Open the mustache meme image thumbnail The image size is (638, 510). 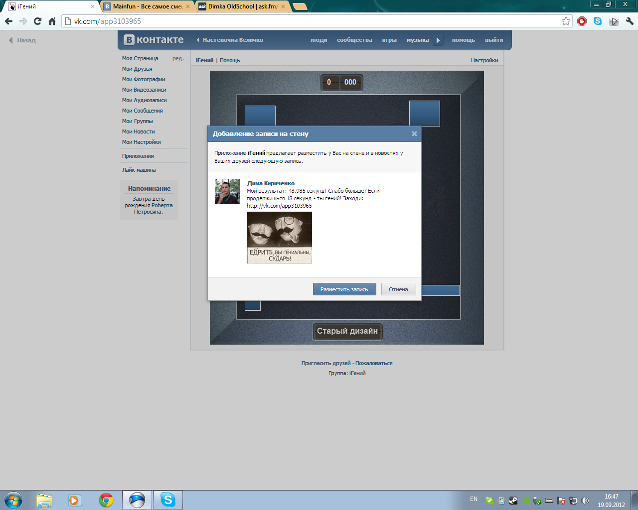click(280, 238)
